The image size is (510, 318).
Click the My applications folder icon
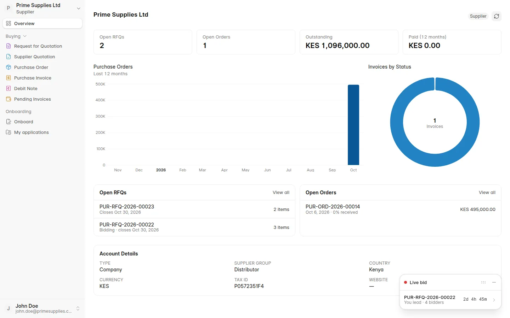pos(8,132)
